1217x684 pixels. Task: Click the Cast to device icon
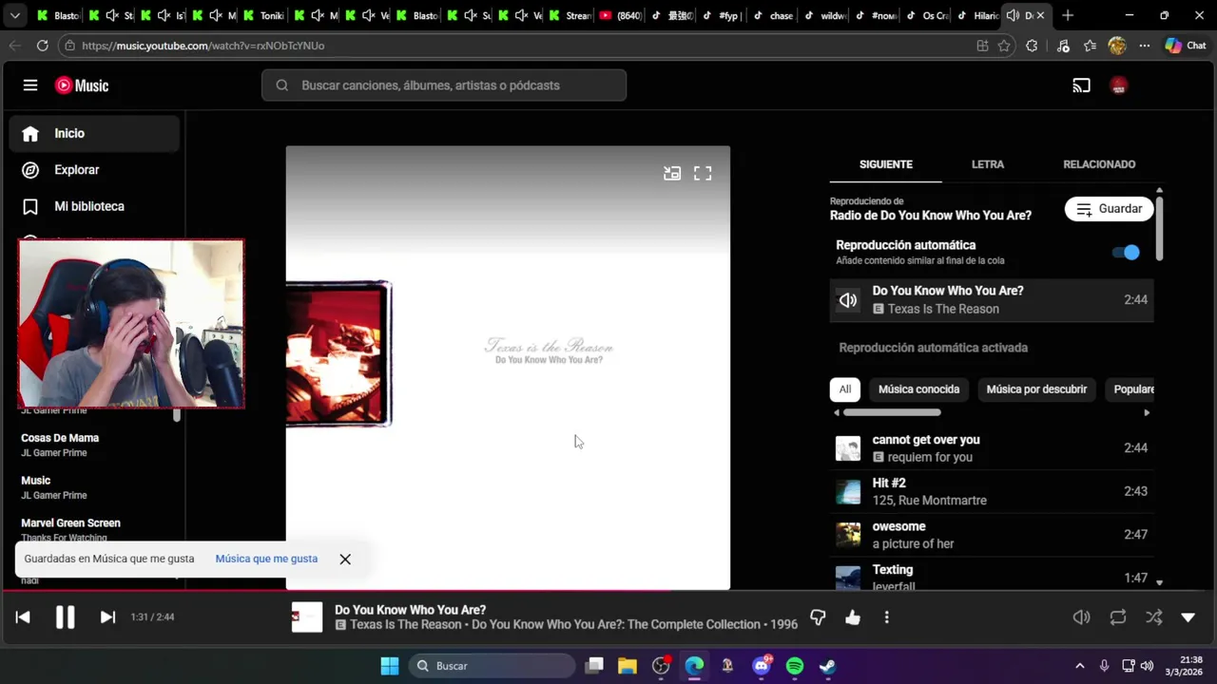[1081, 85]
